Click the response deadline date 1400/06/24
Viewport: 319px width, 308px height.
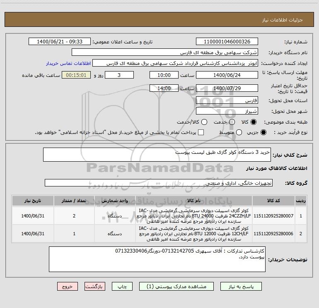(227, 75)
